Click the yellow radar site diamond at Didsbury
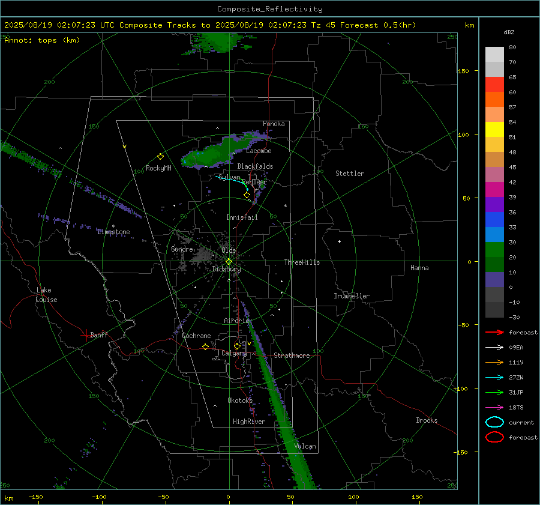Screen dimensions: 540x505 229,262
